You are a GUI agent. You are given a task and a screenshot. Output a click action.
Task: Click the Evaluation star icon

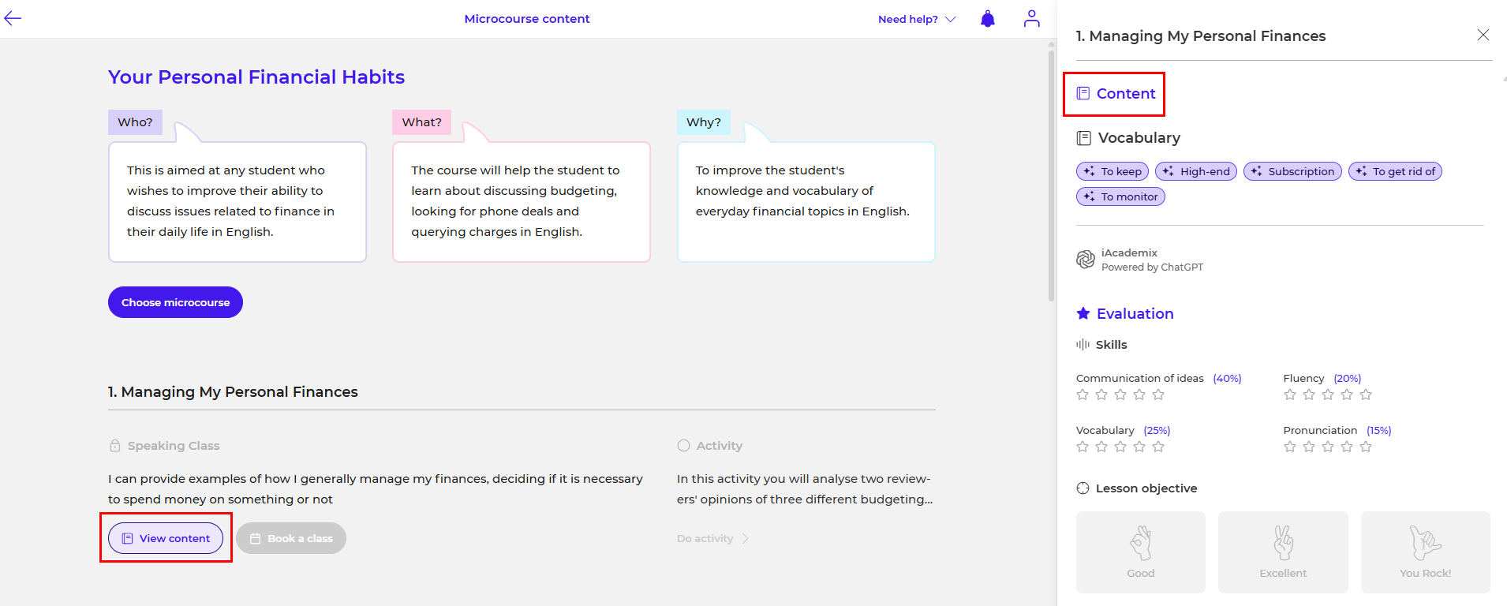coord(1083,313)
